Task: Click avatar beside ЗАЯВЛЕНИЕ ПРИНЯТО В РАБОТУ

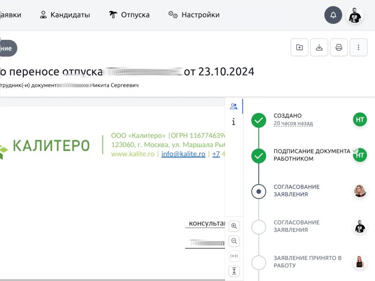Action: (x=360, y=262)
